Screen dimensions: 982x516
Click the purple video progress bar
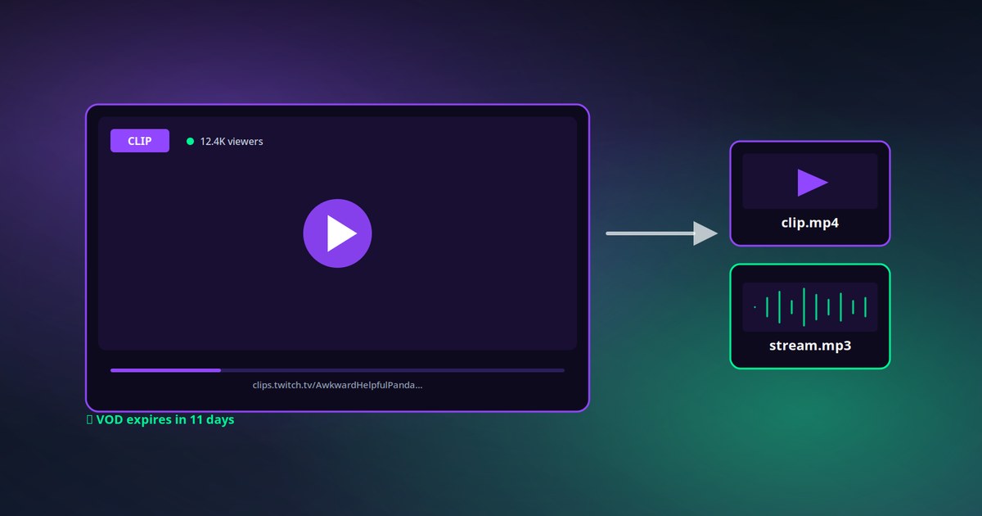(337, 370)
